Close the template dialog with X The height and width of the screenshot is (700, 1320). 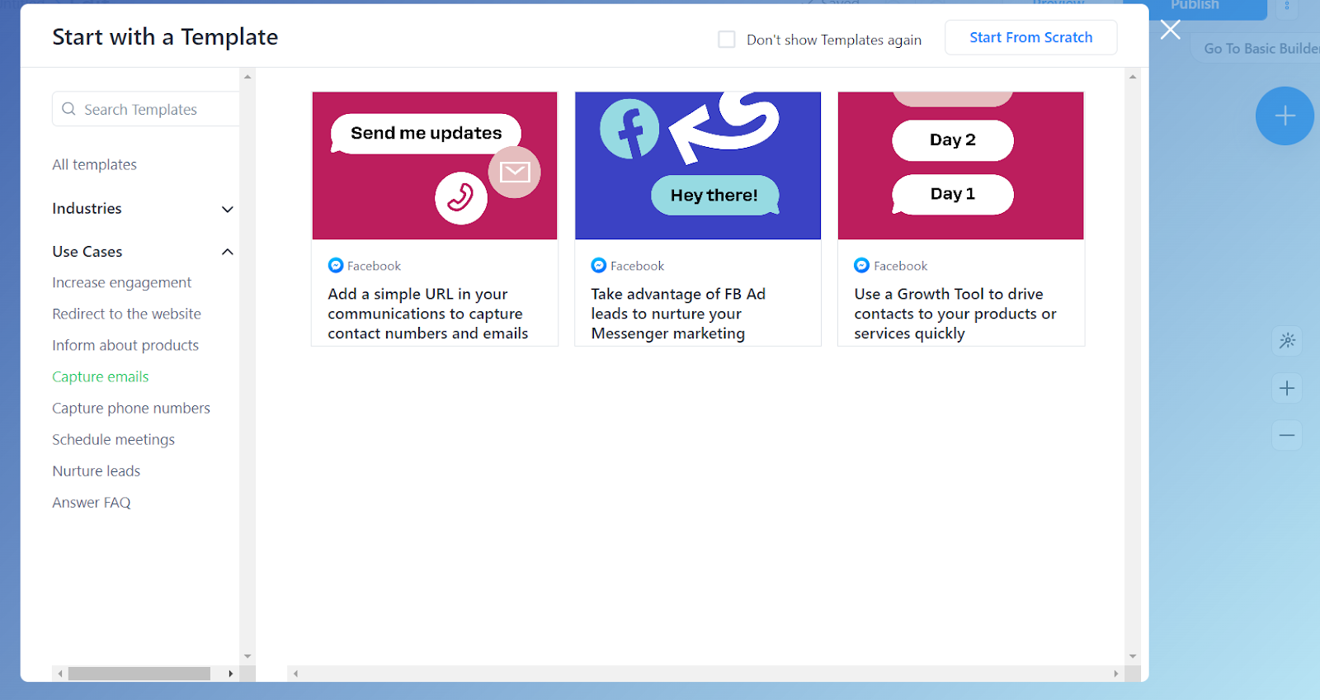click(x=1170, y=31)
